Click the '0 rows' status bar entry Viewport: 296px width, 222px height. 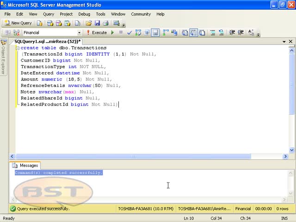[282, 209]
